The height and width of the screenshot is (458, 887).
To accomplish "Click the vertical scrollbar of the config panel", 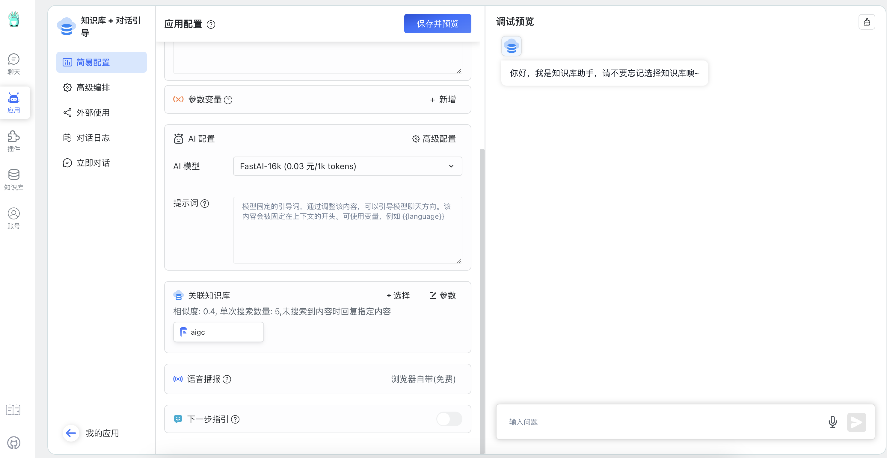I will click(482, 301).
